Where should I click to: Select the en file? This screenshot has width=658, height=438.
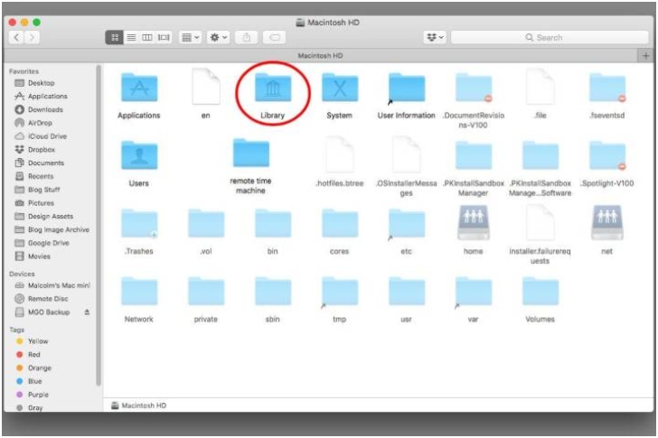[x=206, y=87]
